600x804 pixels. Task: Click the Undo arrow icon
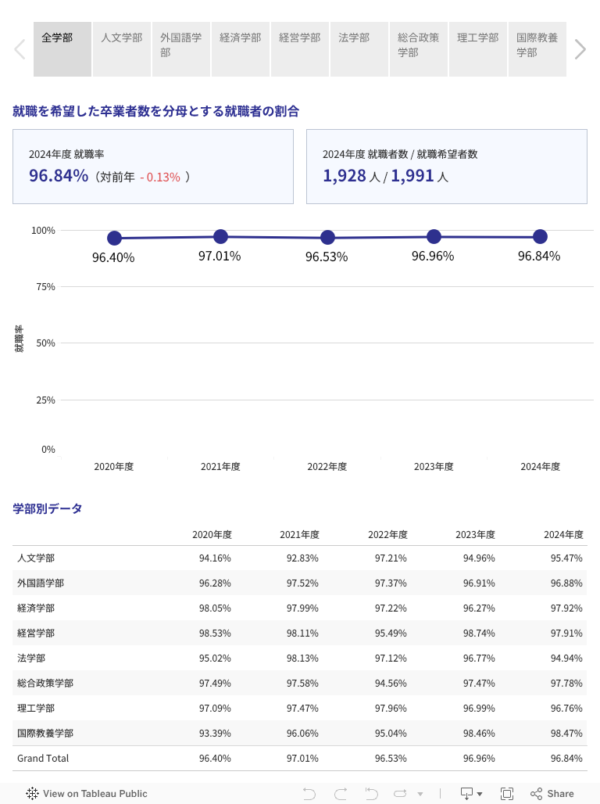[309, 793]
